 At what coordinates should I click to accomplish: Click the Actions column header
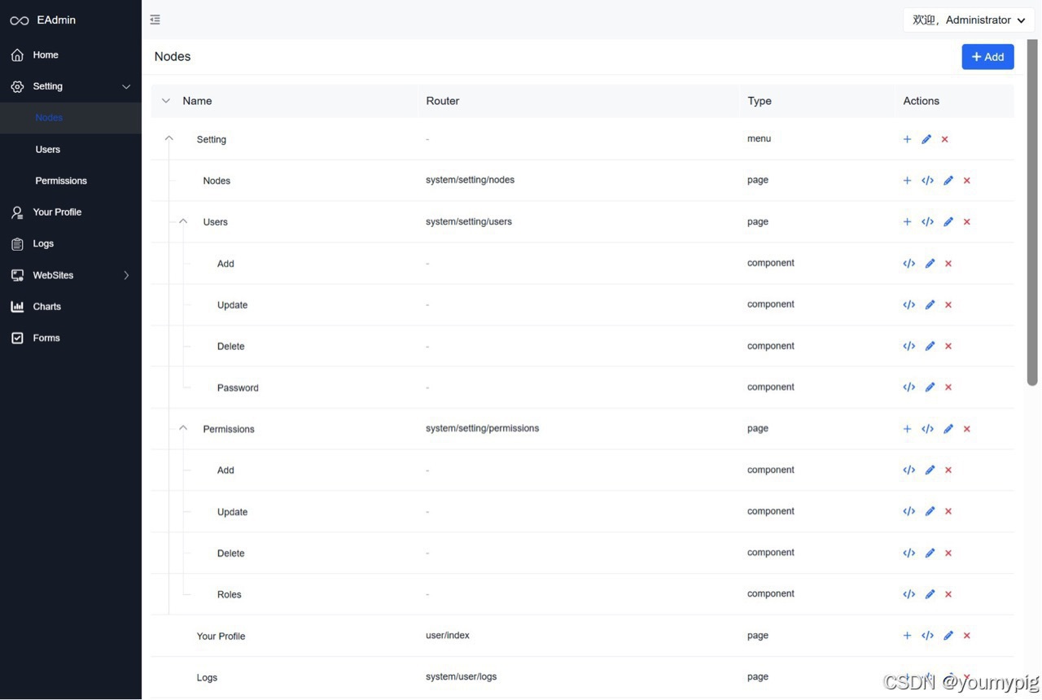[x=921, y=101]
